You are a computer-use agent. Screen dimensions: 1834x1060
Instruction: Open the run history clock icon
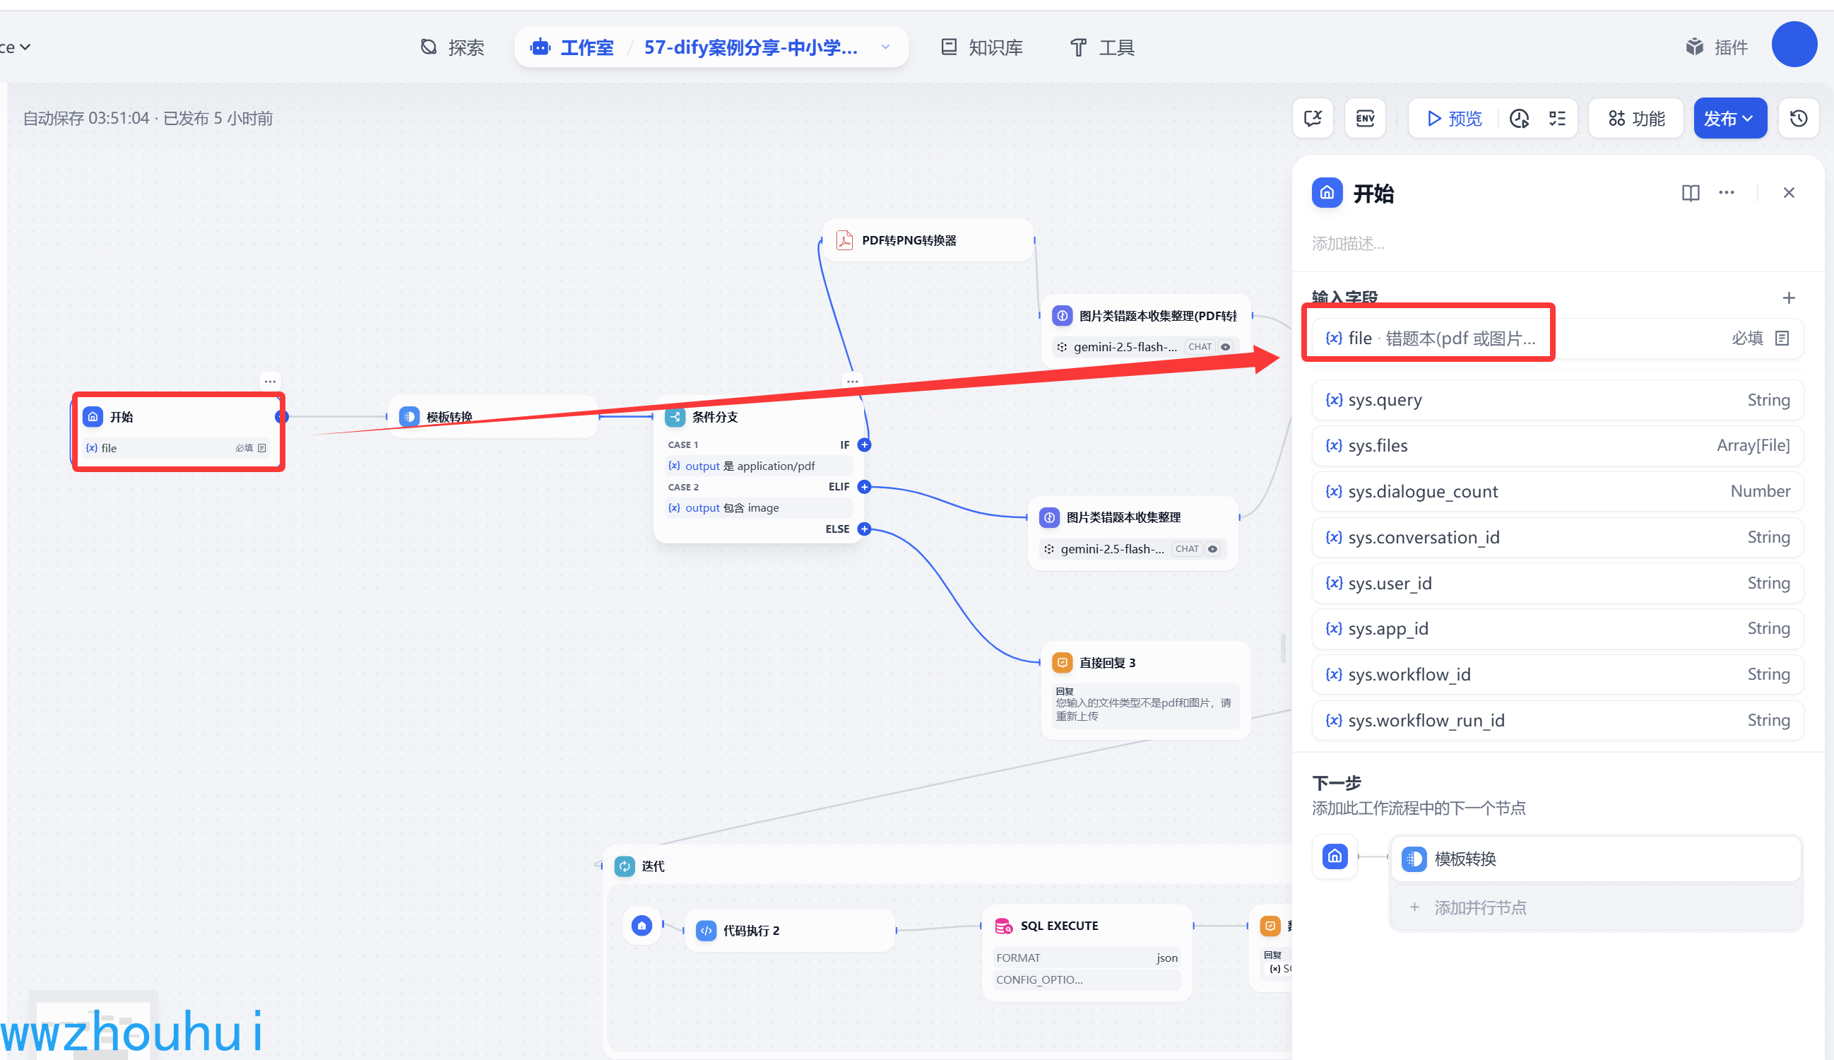[x=1519, y=119]
